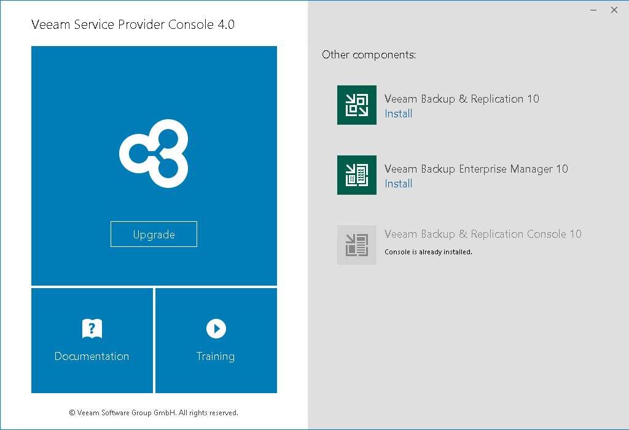Click the Documentation book icon

point(92,329)
